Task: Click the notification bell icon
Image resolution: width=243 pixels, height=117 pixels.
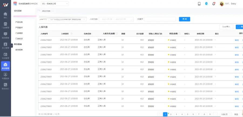Action: click(214, 4)
